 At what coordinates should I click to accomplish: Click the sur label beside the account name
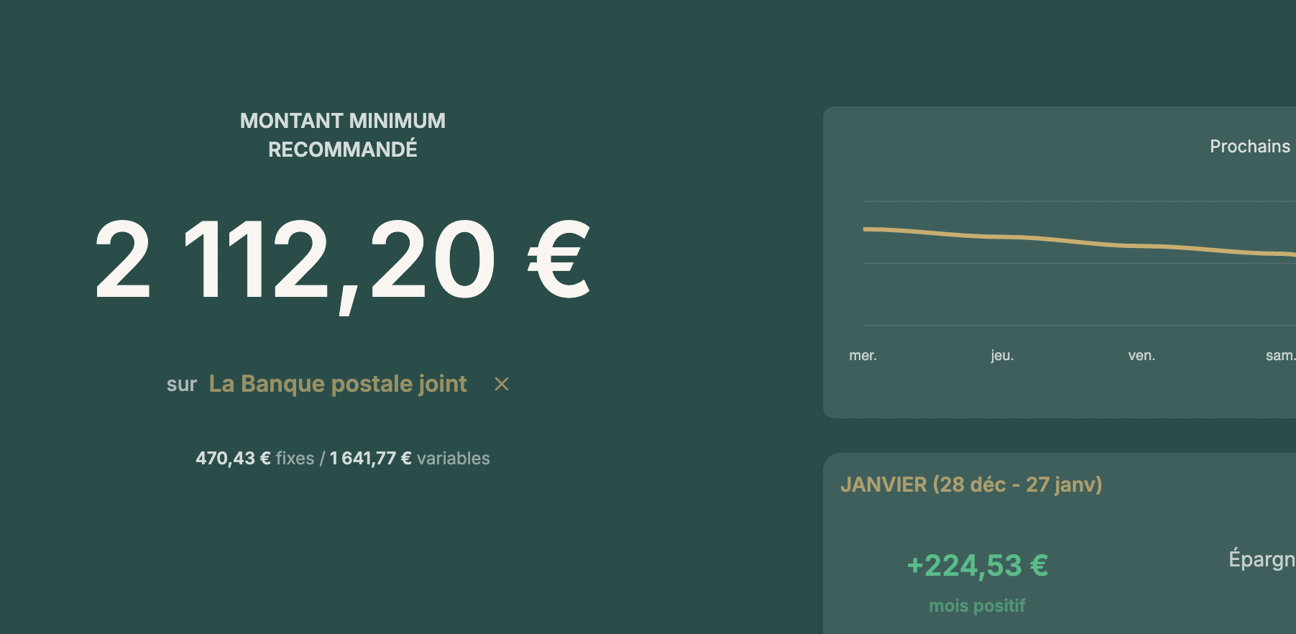pos(183,384)
